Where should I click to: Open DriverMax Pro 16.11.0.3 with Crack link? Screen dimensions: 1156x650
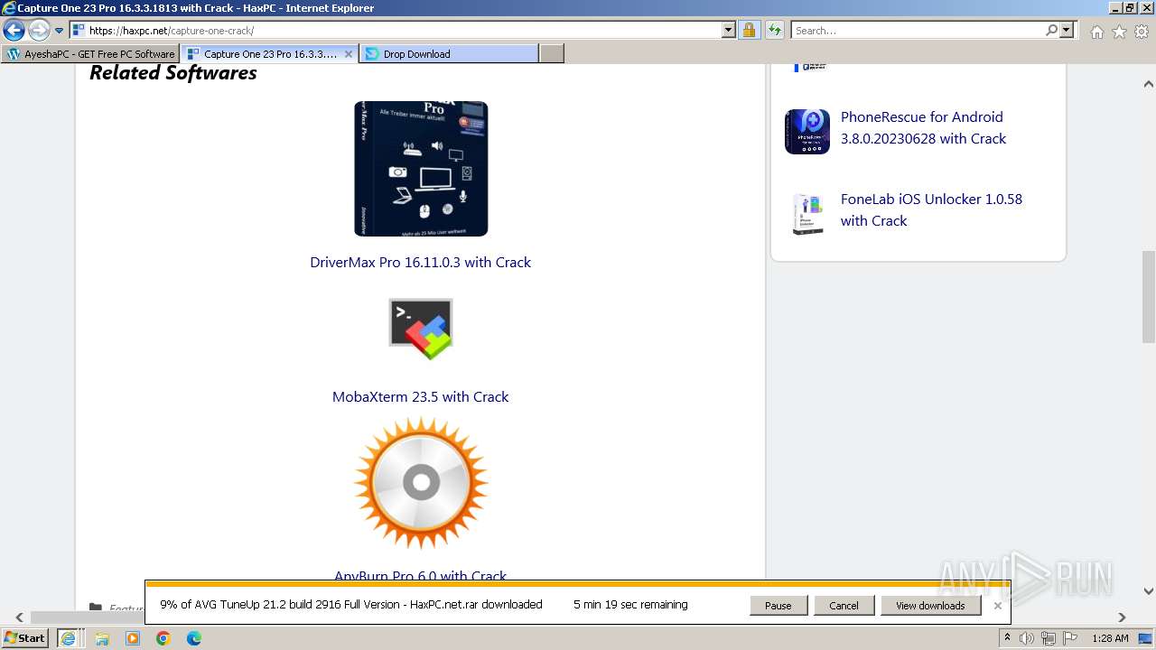(421, 262)
